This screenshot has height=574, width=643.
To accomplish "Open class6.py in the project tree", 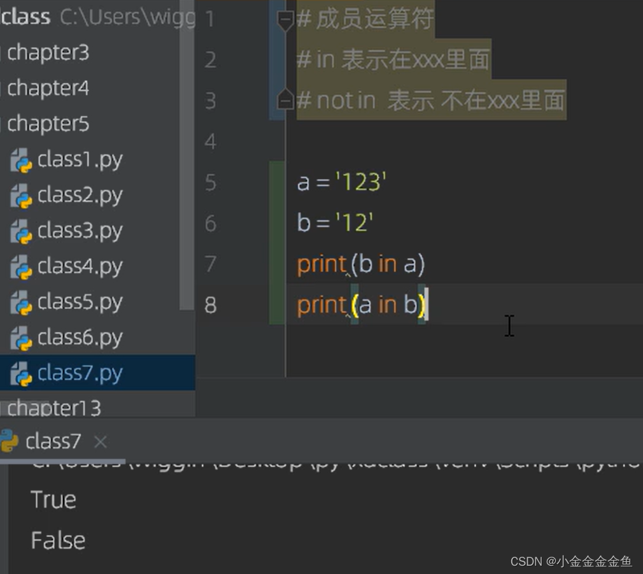I will click(x=80, y=338).
